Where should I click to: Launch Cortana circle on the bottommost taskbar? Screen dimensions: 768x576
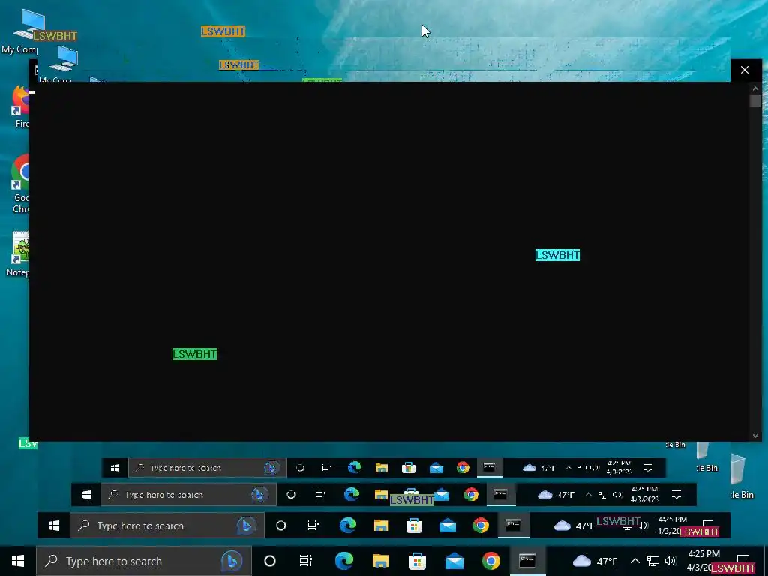coord(270,561)
